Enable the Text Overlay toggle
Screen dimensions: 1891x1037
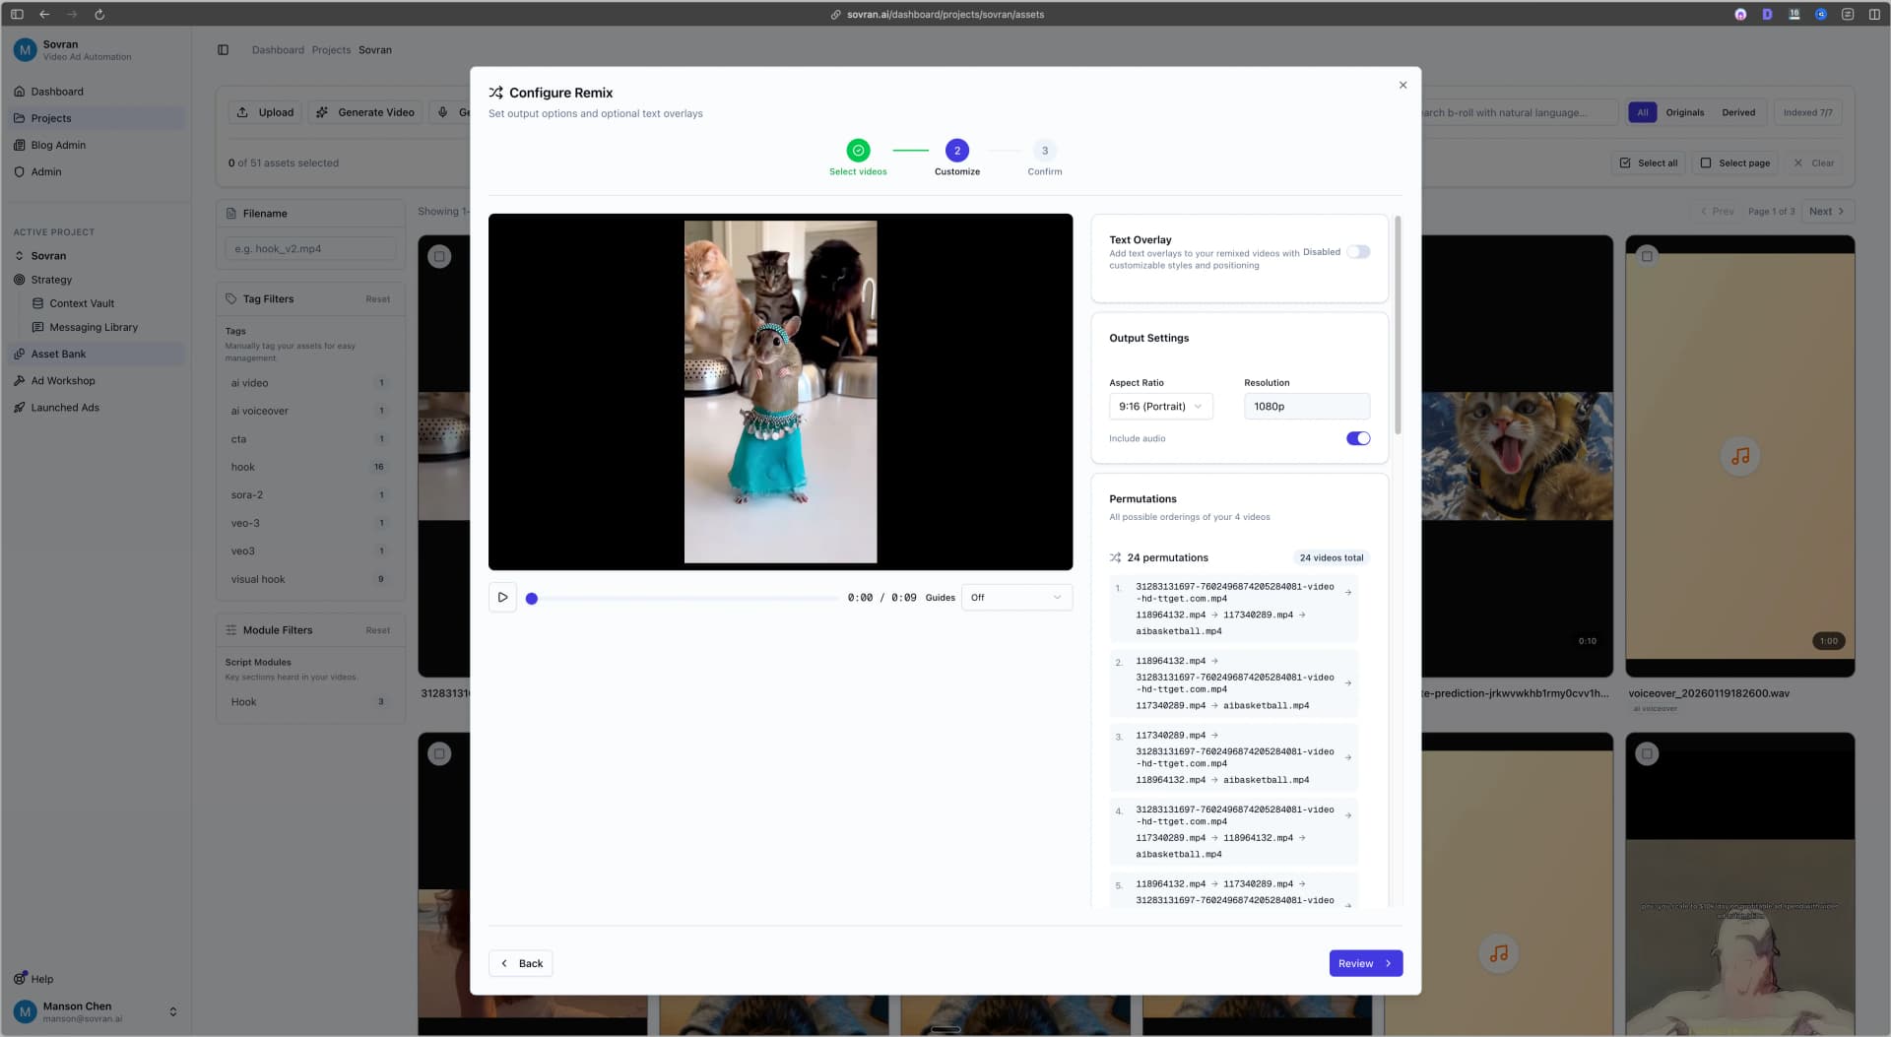click(1358, 251)
